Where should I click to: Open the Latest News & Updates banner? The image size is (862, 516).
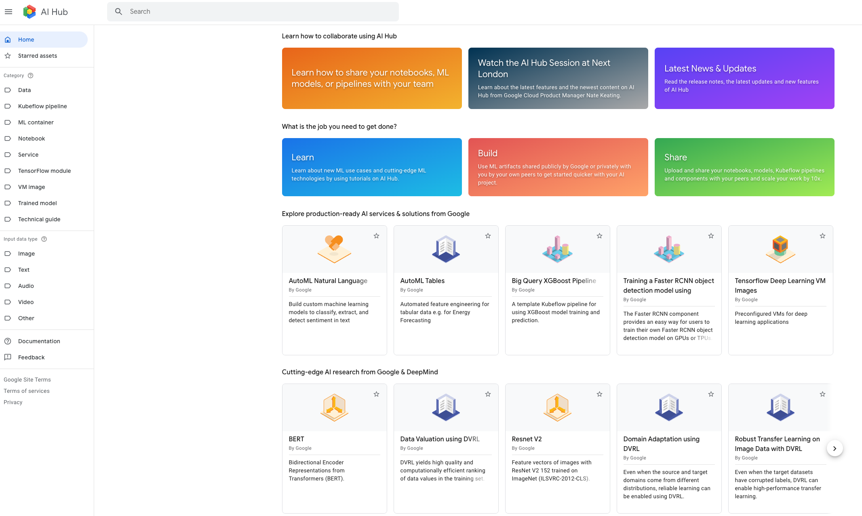[x=744, y=78]
